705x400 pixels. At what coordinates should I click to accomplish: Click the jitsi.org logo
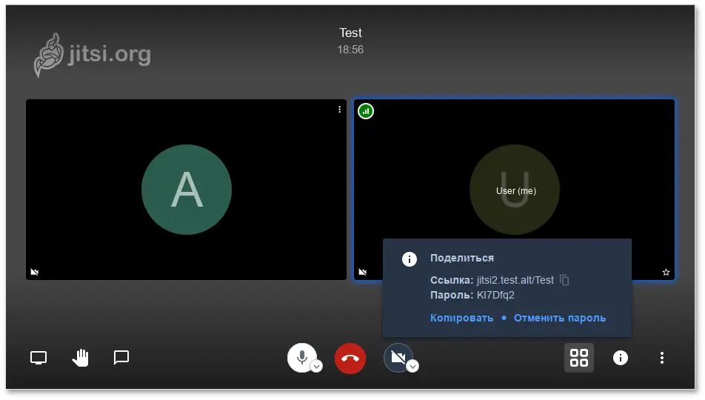[x=93, y=55]
